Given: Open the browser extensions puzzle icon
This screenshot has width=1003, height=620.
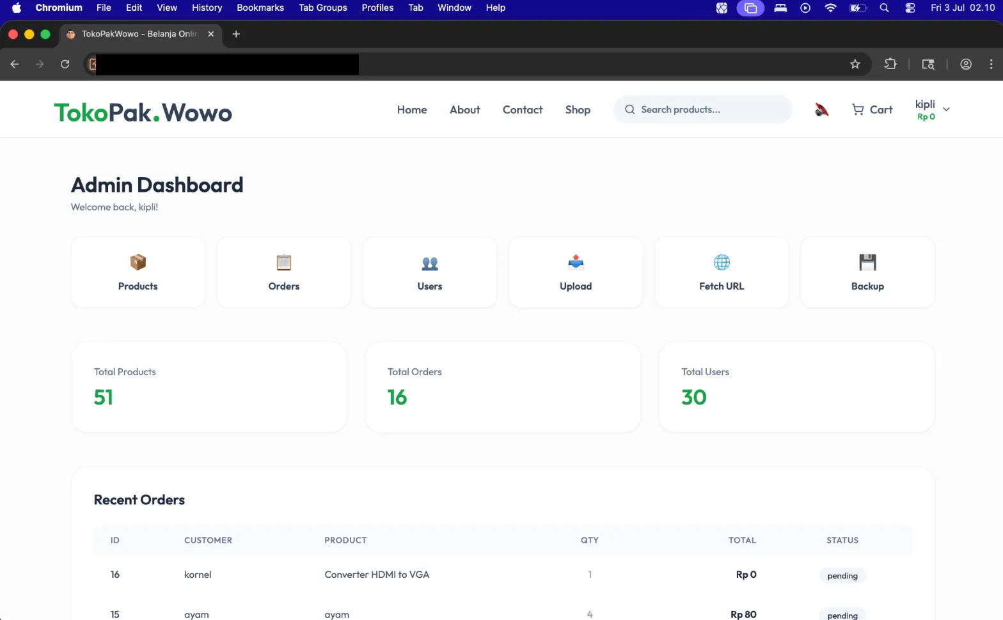Looking at the screenshot, I should click(x=890, y=64).
